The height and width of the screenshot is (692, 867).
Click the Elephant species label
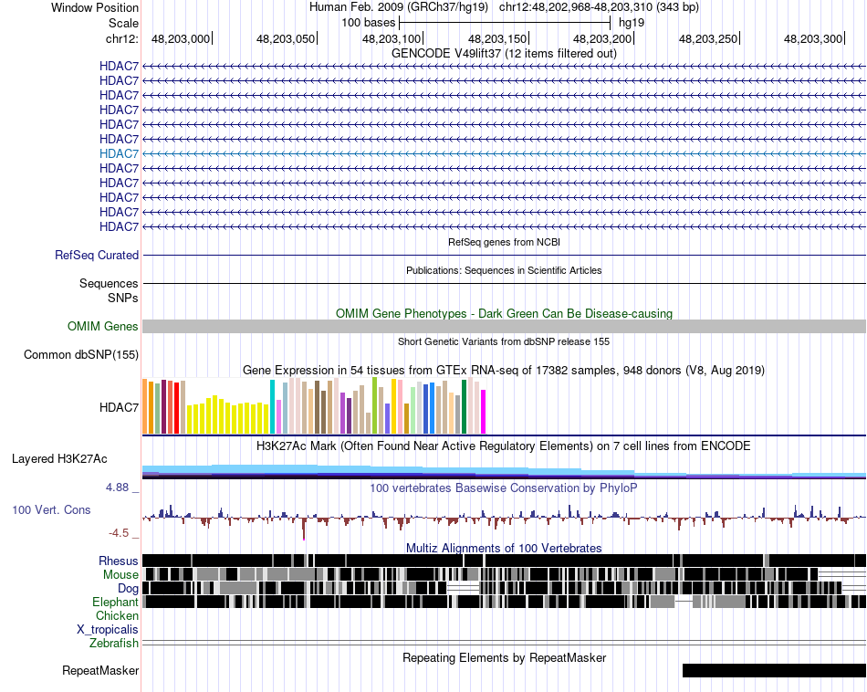[x=115, y=602]
